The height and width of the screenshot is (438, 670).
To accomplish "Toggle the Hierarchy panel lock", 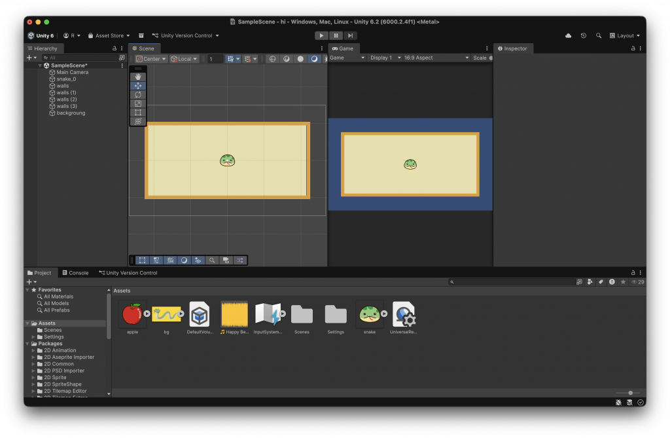I will click(x=115, y=48).
